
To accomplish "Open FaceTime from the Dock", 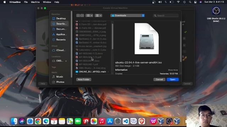I will click(78, 121).
